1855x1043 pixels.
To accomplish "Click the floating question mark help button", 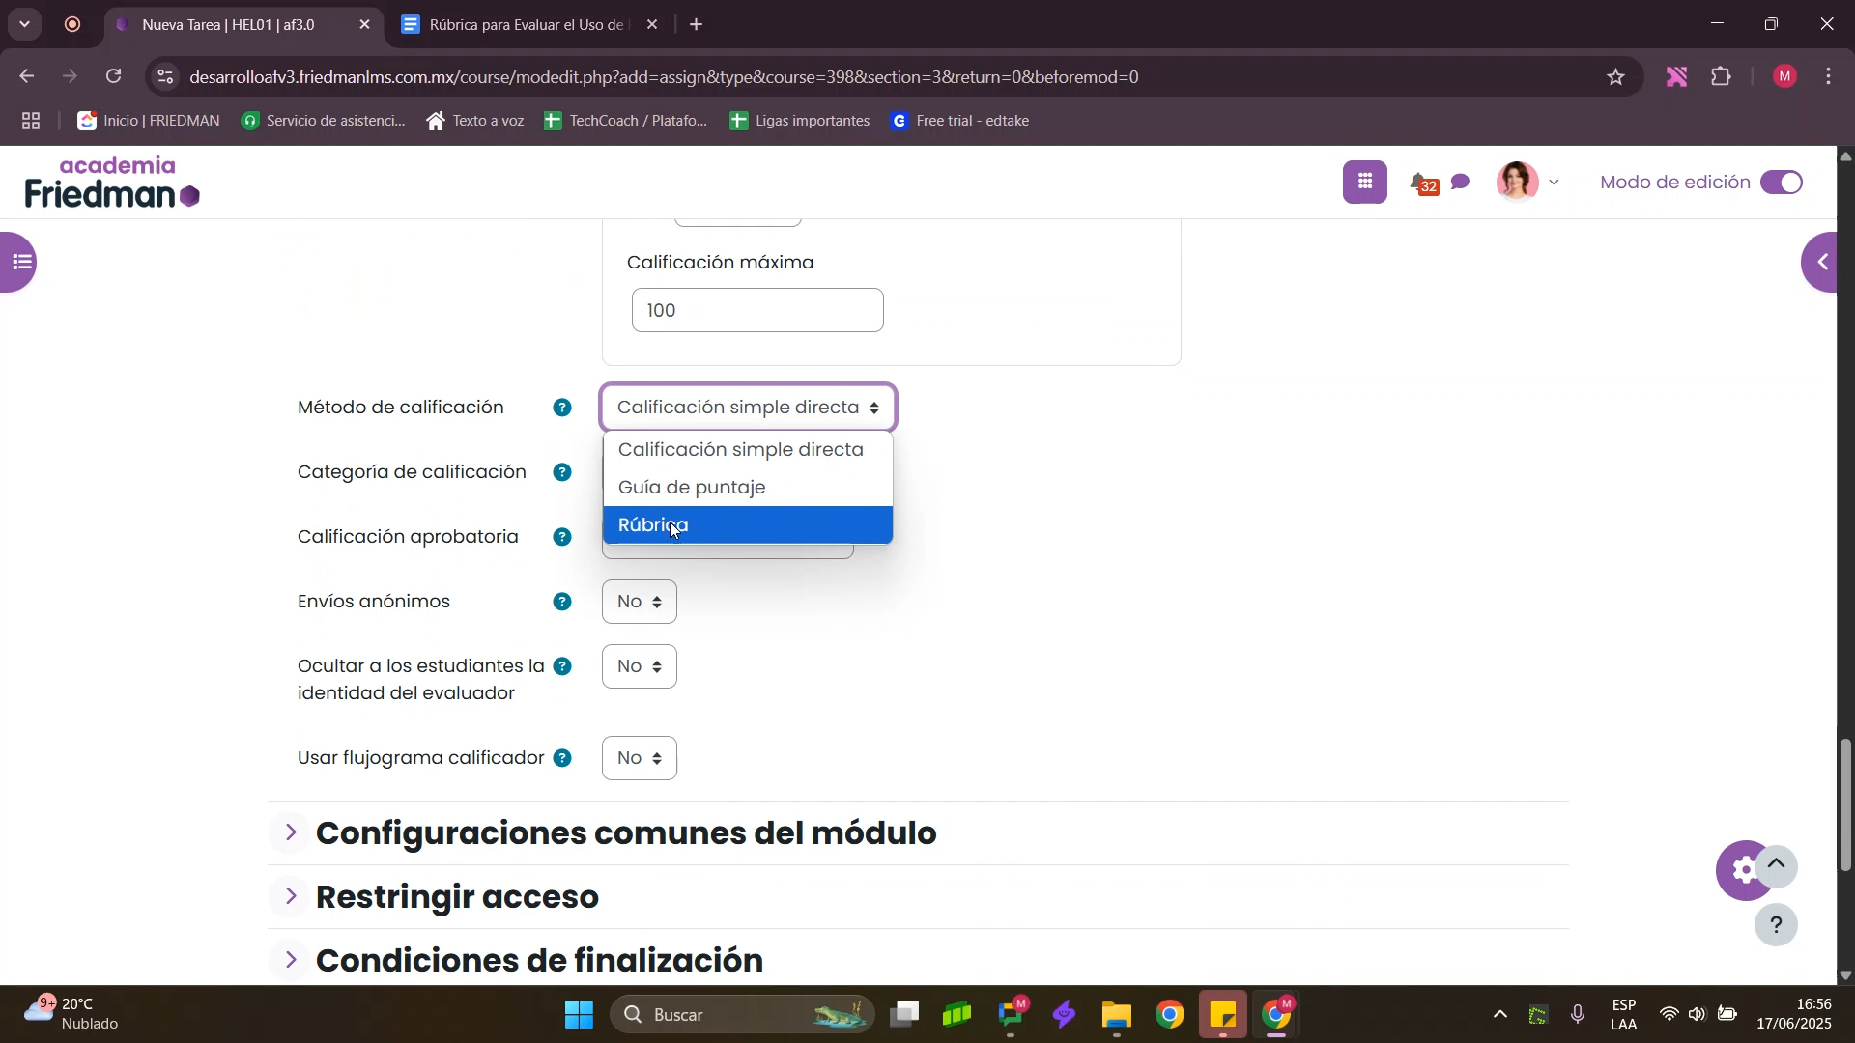I will click(1776, 925).
